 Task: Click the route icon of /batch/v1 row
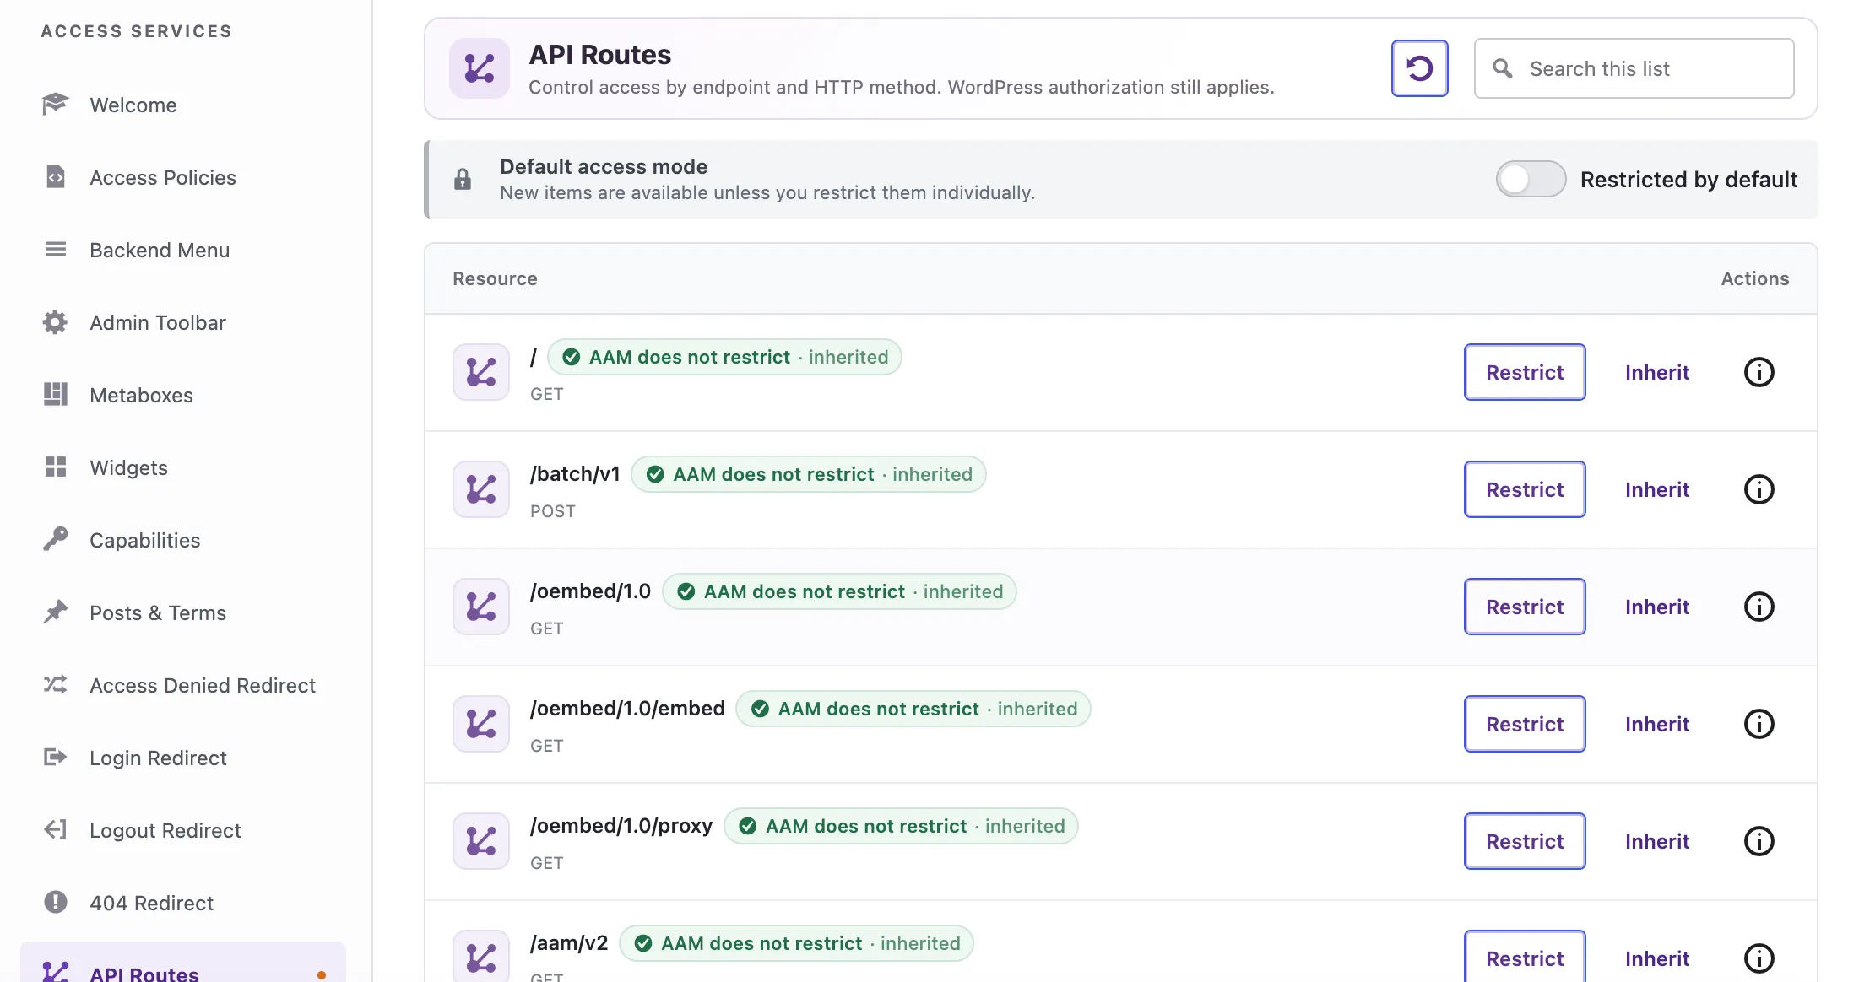tap(481, 489)
